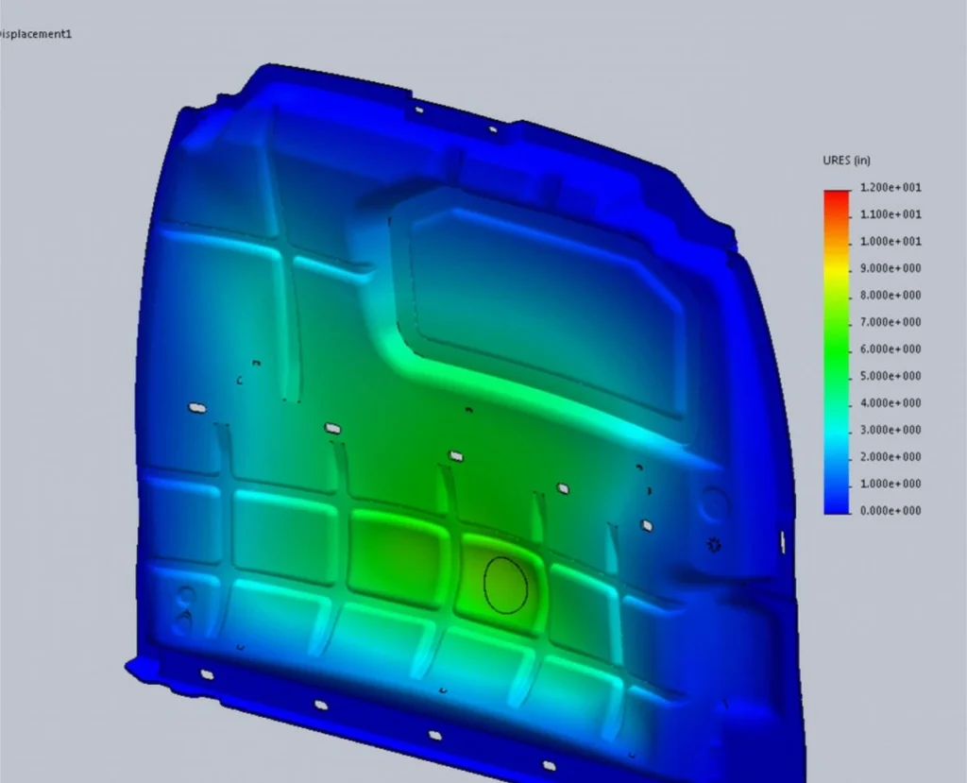
Task: Select the 5.000e+000 legend label
Action: (891, 377)
